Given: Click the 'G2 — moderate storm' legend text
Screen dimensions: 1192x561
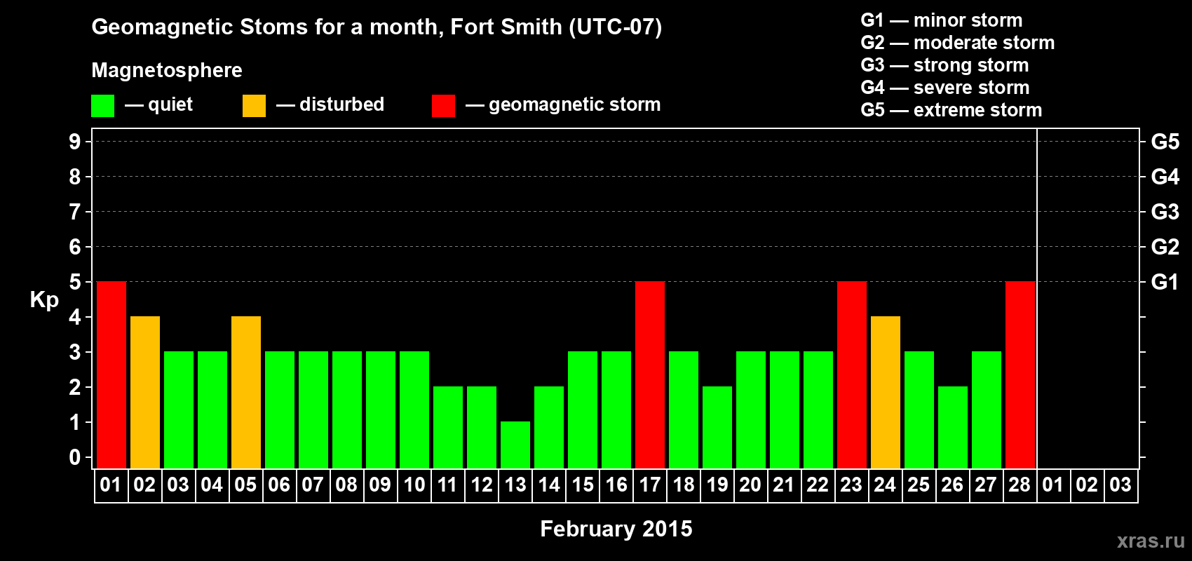Looking at the screenshot, I should click(x=958, y=43).
